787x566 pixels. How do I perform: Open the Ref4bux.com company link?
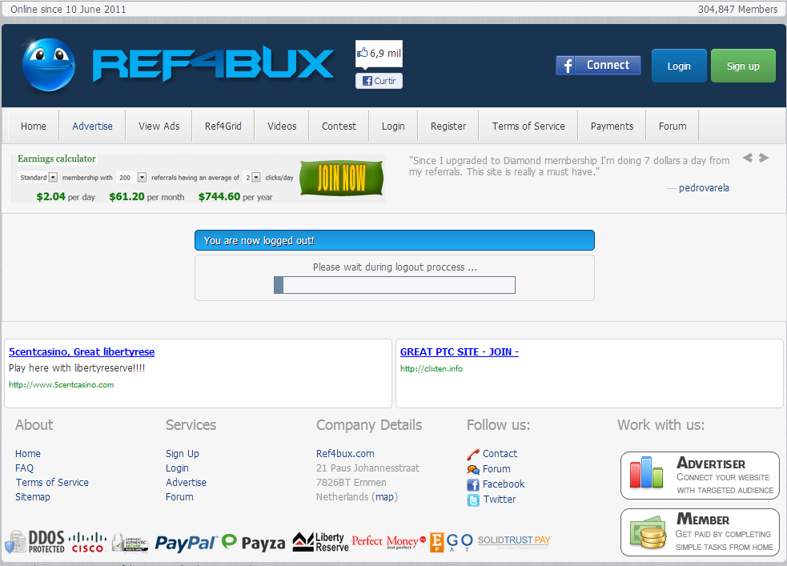(345, 454)
